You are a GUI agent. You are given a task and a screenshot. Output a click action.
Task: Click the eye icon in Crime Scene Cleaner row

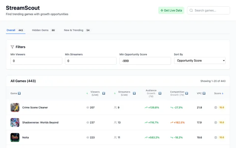pos(88,108)
